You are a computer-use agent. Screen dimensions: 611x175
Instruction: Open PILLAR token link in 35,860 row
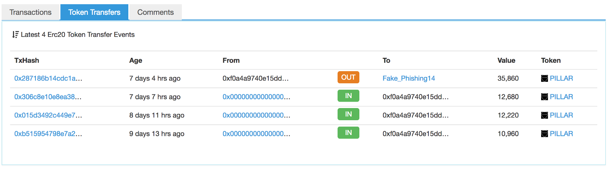click(x=561, y=78)
